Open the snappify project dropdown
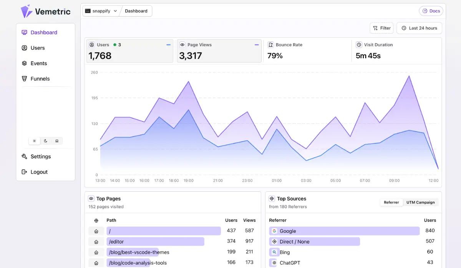Image resolution: width=461 pixels, height=268 pixels. point(101,11)
